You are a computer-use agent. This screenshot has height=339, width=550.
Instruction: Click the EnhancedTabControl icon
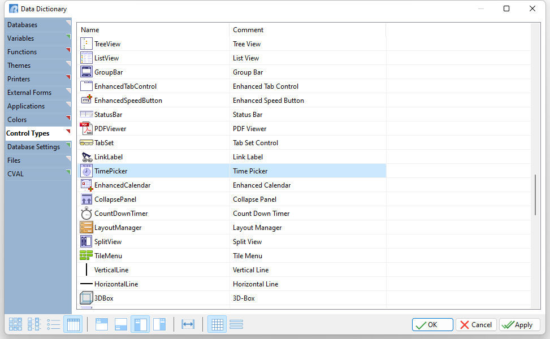[86, 86]
